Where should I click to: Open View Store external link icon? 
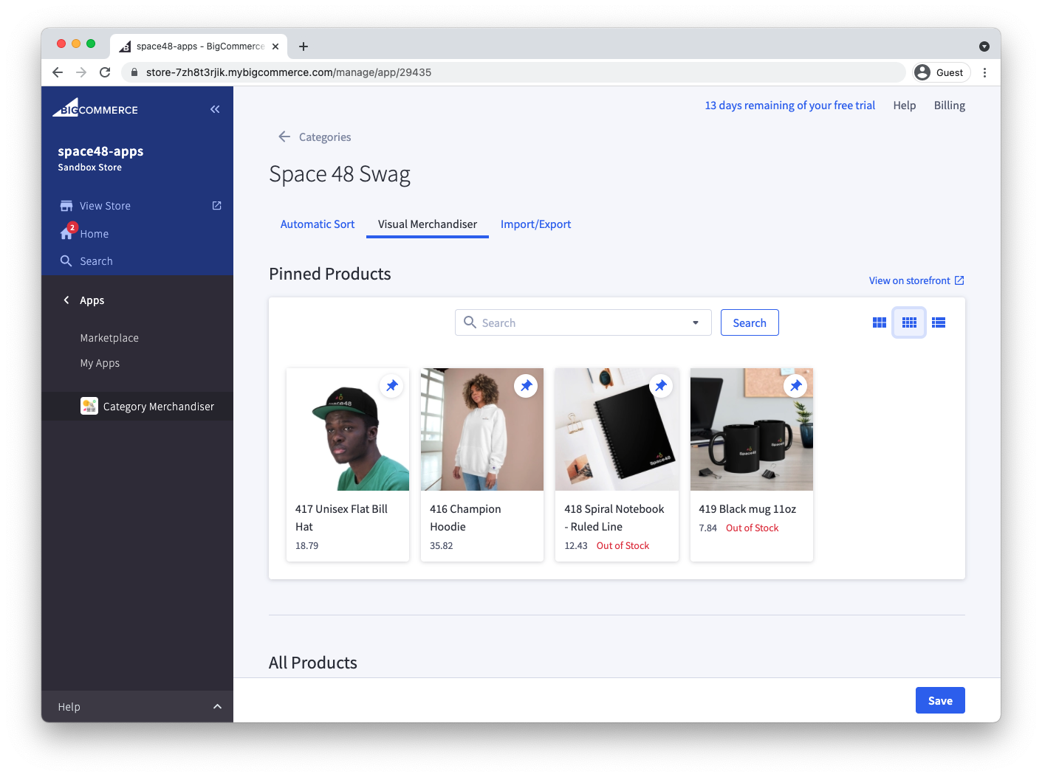(216, 206)
